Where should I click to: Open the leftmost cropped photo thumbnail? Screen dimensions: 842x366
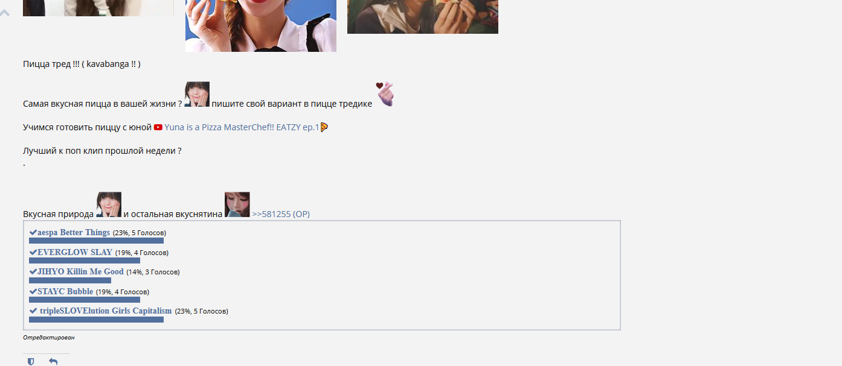click(98, 8)
